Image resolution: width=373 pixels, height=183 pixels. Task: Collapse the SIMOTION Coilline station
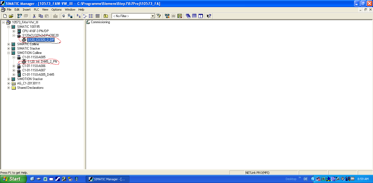[x=8, y=53]
